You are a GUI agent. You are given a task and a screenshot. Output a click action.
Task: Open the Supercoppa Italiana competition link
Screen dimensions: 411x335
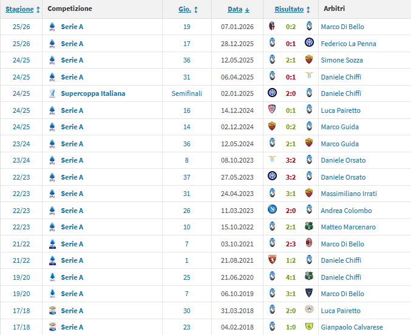93,93
